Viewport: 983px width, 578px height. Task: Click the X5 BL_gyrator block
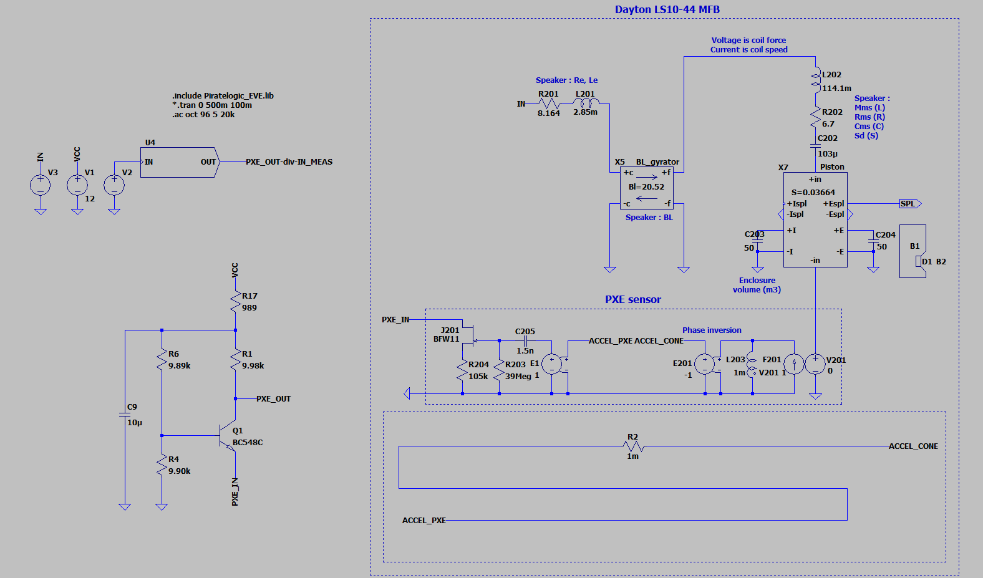pyautogui.click(x=647, y=188)
